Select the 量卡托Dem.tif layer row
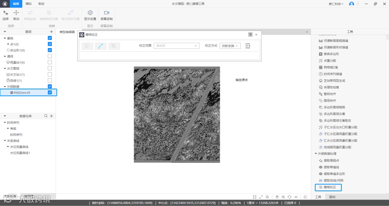The height and width of the screenshot is (206, 389). pyautogui.click(x=28, y=93)
